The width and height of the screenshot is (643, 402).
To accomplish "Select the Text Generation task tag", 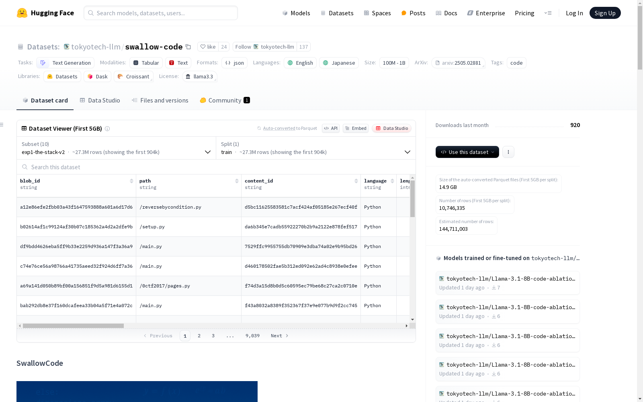I will click(x=65, y=63).
